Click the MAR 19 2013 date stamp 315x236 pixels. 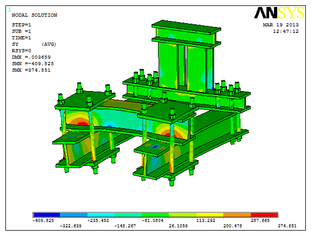click(x=280, y=25)
